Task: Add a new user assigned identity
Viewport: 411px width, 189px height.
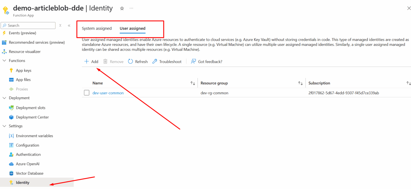Action: tap(91, 61)
